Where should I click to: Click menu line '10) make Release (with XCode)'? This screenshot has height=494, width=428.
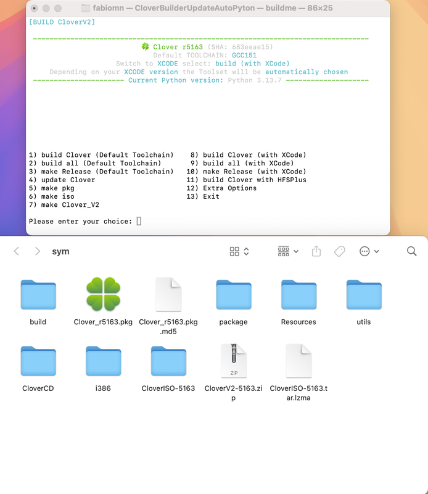246,172
